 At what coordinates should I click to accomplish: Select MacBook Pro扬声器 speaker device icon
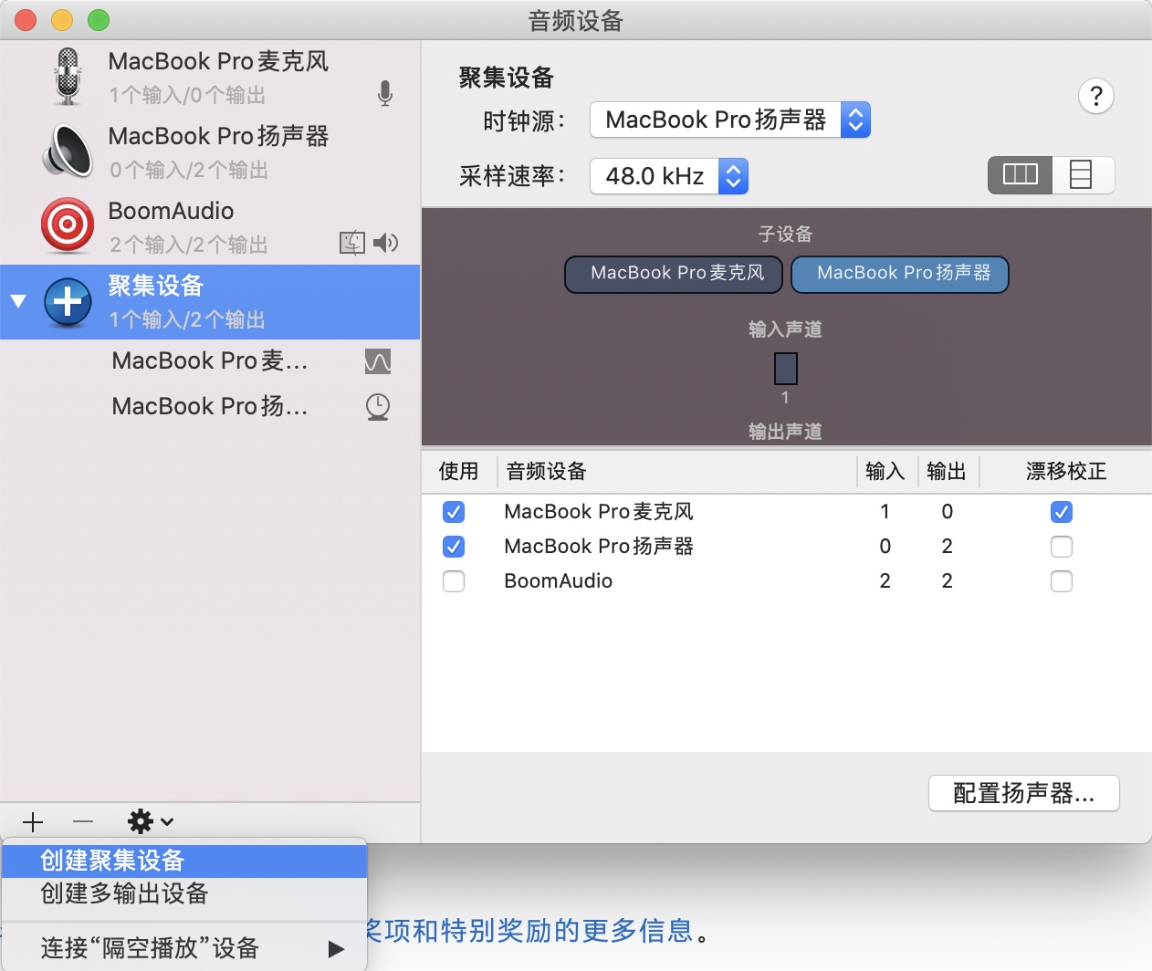tap(68, 151)
